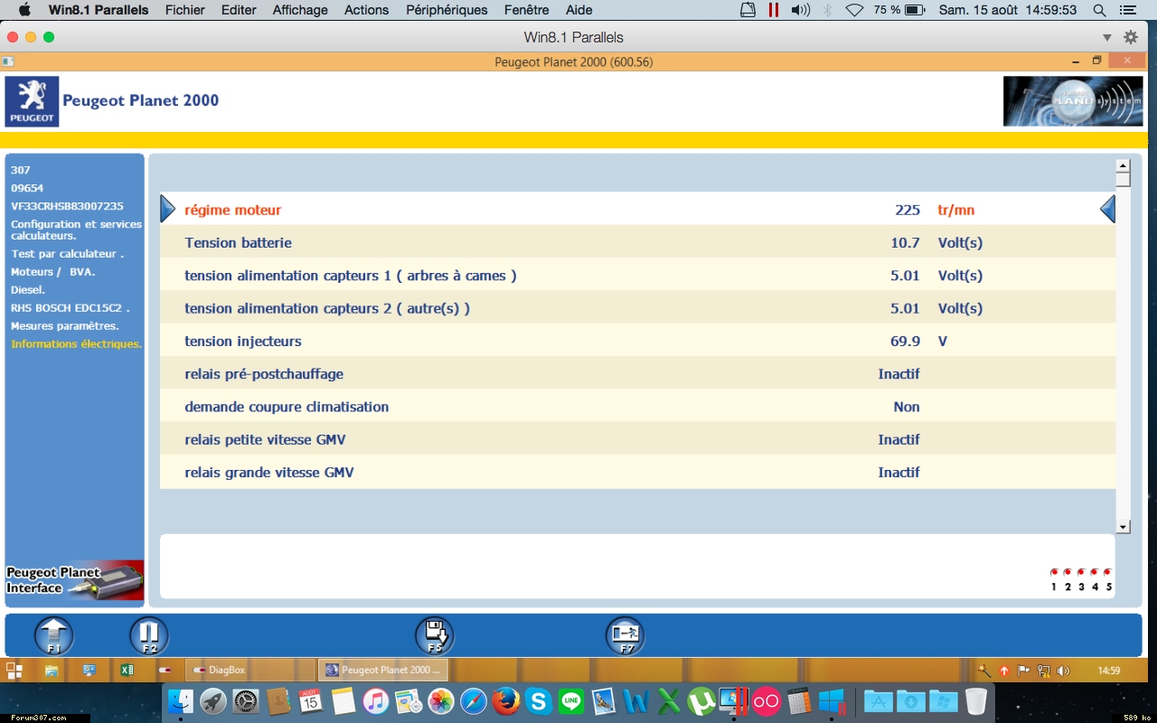Select 'demande coupure climatisation' row
This screenshot has height=723, width=1157.
coord(637,407)
